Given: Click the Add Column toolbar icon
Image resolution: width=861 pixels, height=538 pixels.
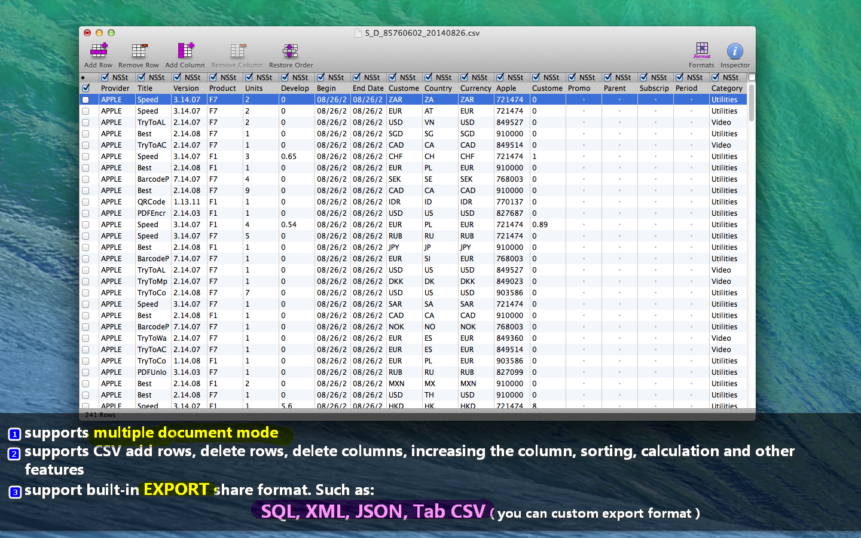Looking at the screenshot, I should pos(185,51).
